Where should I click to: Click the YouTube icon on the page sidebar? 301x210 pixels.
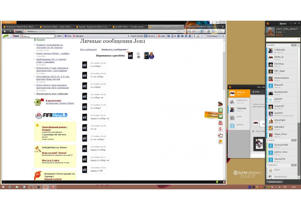pos(221,123)
